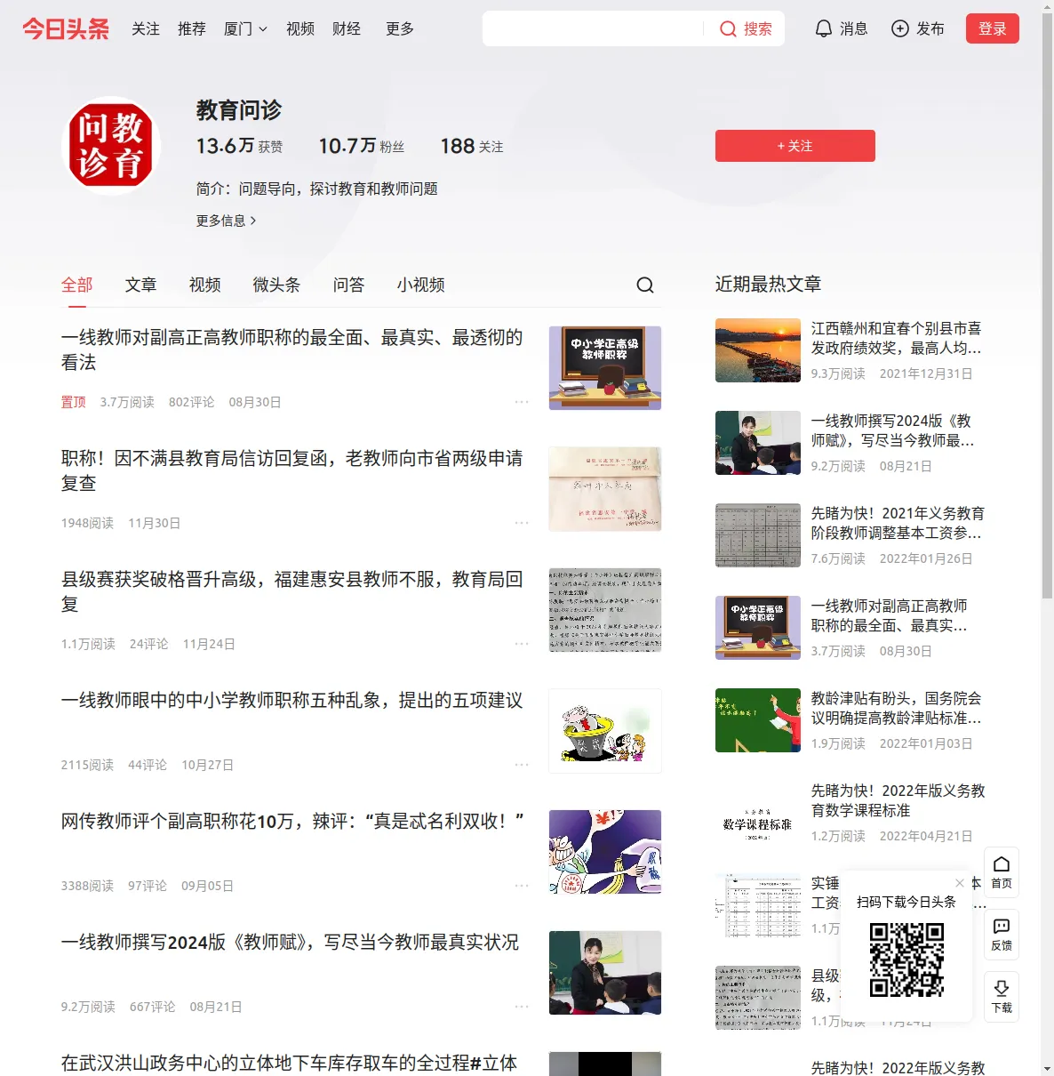Open the 教育问诊 profile avatar

[x=111, y=146]
